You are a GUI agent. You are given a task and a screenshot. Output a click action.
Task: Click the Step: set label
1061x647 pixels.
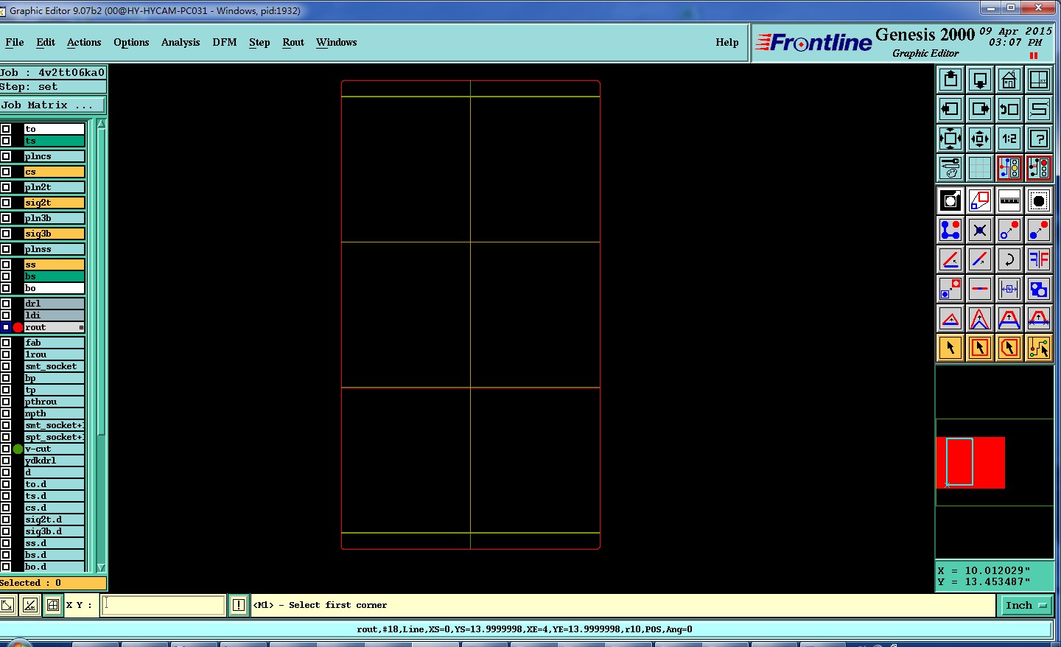pyautogui.click(x=53, y=86)
